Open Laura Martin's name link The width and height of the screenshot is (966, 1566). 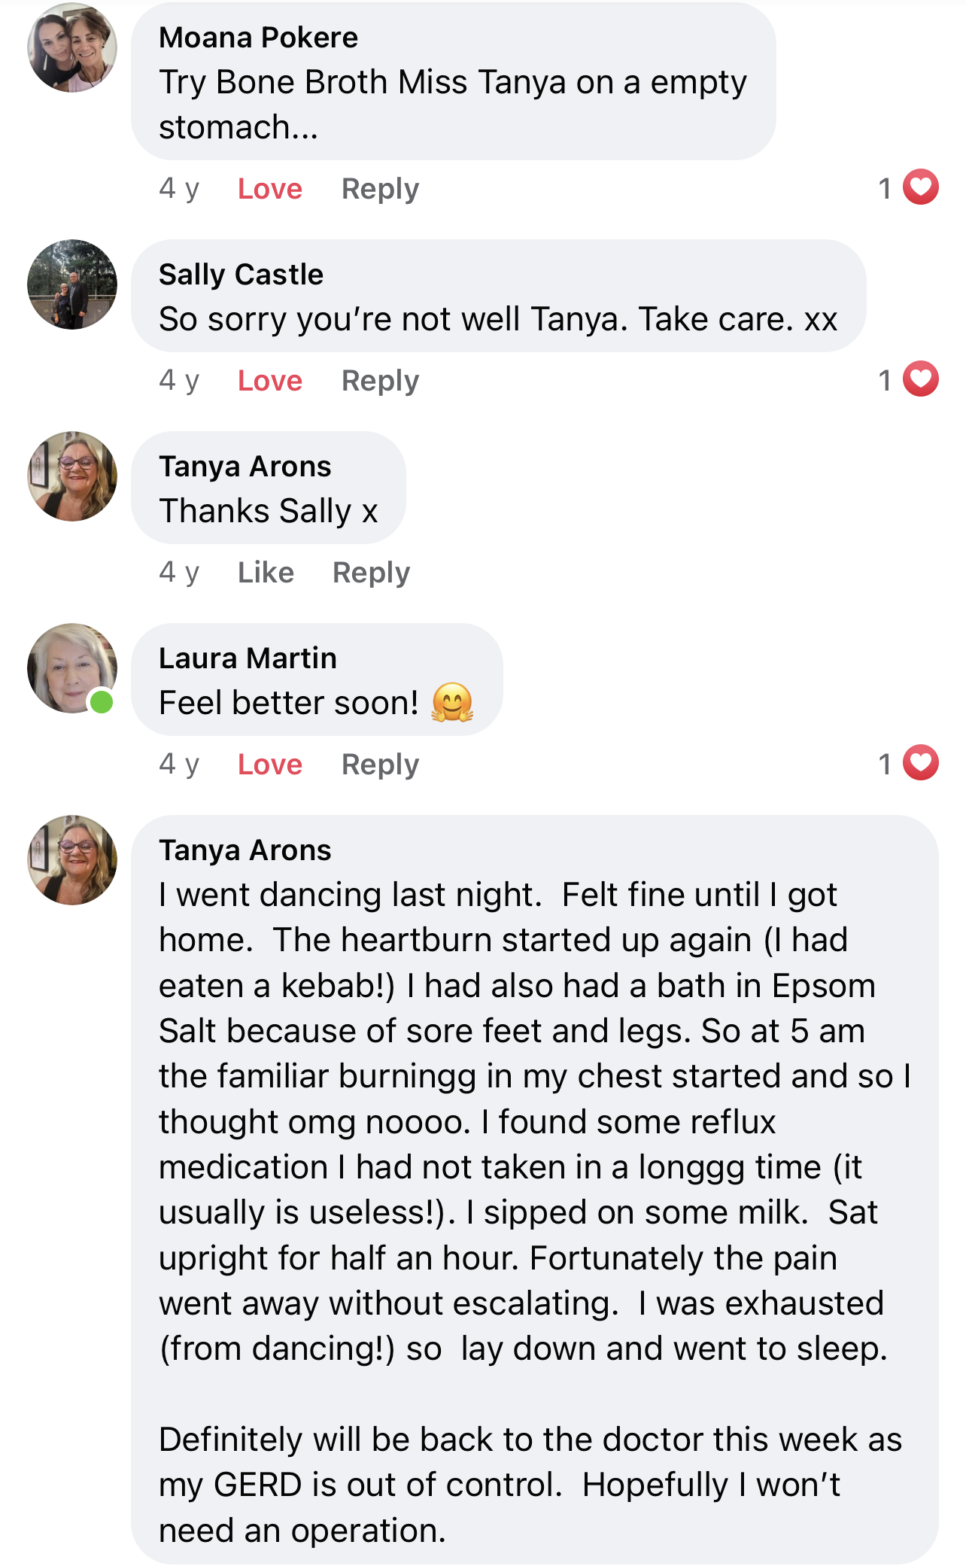click(248, 658)
